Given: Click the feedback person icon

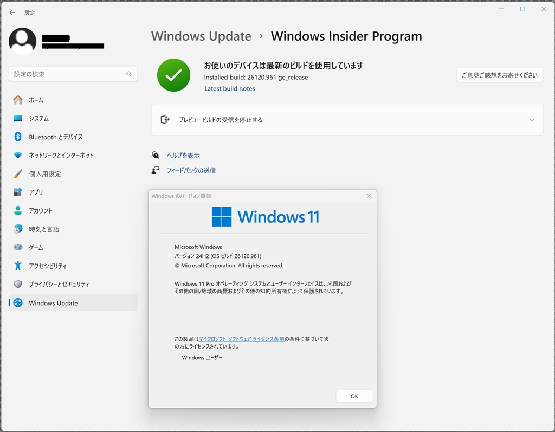Looking at the screenshot, I should point(156,170).
